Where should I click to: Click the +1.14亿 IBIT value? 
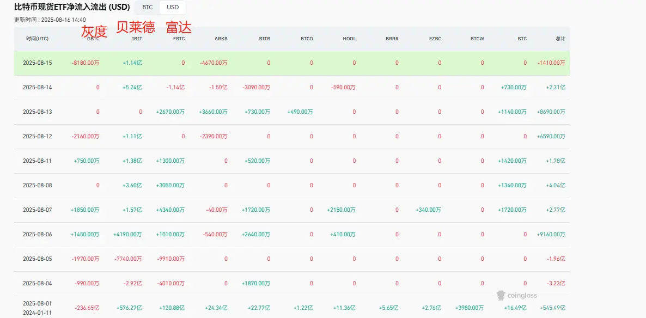(132, 63)
